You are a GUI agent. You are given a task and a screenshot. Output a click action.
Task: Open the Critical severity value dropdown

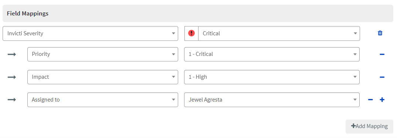click(x=279, y=33)
